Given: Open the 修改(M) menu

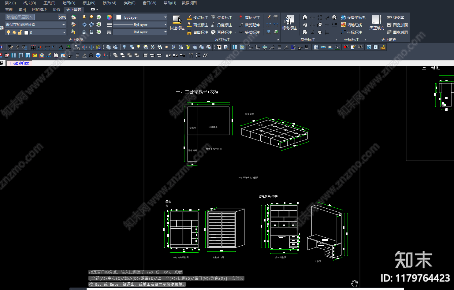Looking at the screenshot, I should [x=109, y=3].
